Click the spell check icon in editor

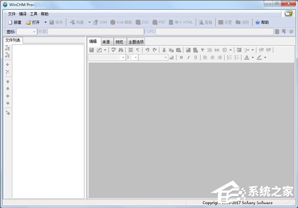pyautogui.click(x=114, y=50)
